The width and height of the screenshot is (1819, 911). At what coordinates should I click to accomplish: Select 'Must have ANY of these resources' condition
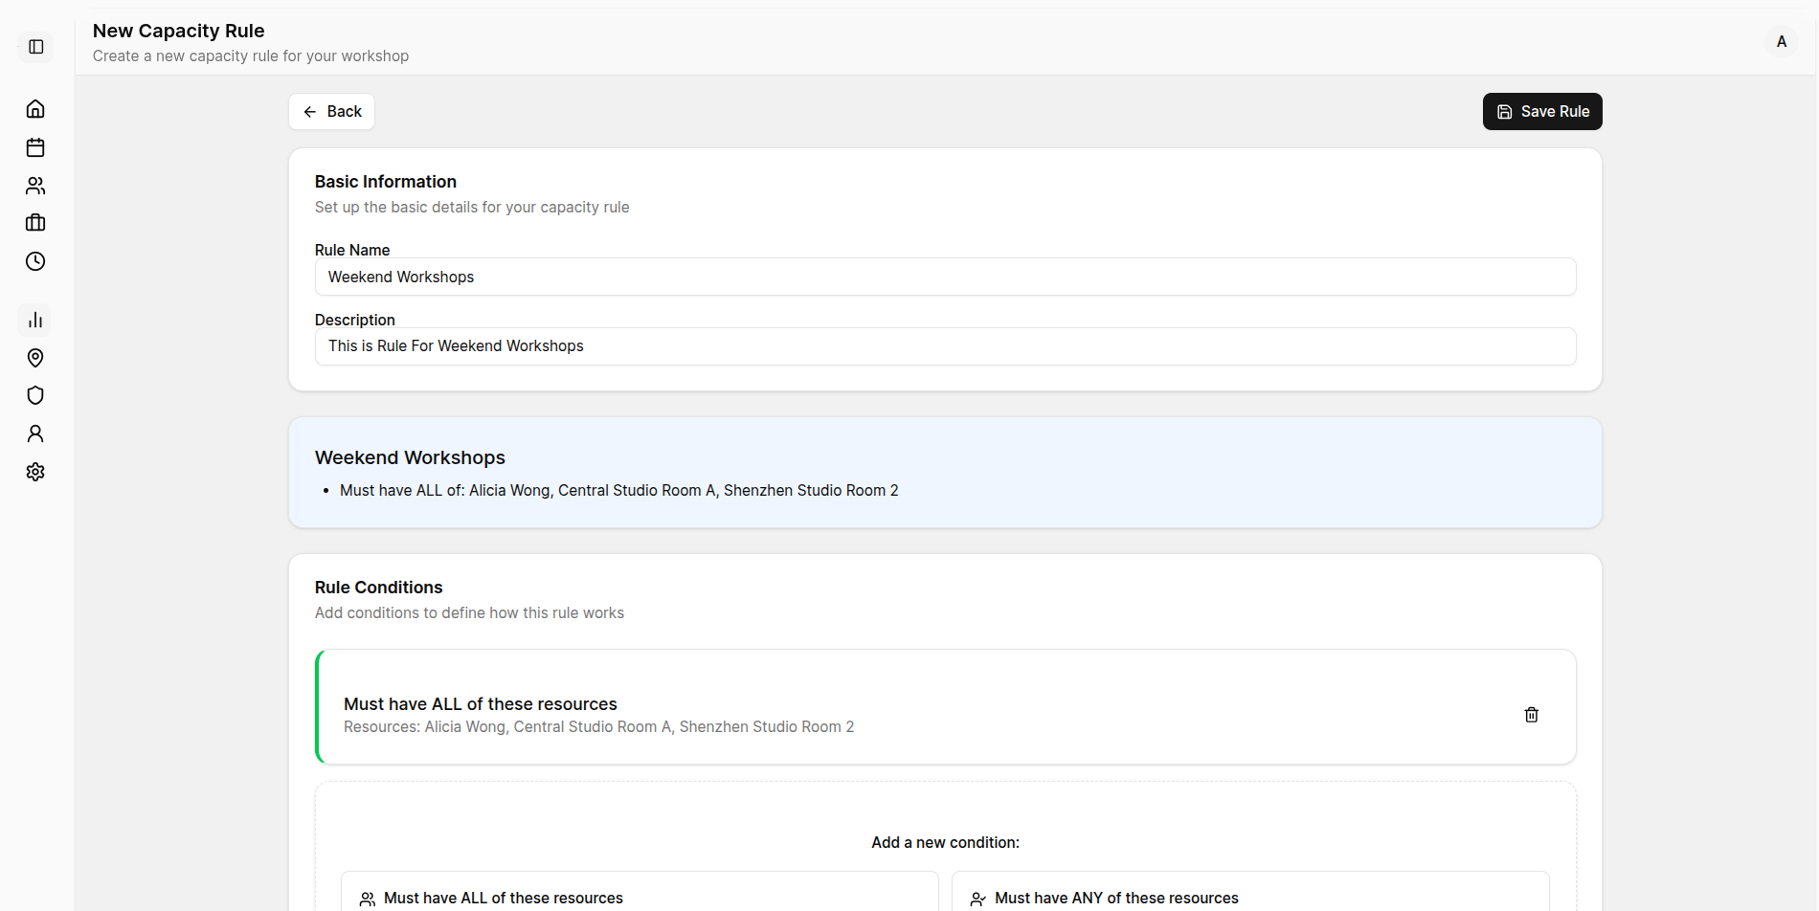(1249, 897)
